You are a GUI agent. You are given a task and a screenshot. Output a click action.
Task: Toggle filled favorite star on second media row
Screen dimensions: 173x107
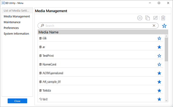point(159,47)
